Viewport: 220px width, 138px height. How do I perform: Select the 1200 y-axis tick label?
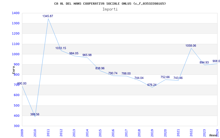pyautogui.click(x=16, y=34)
